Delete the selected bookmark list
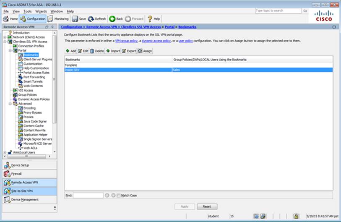Viewport: 341px width, 222px height. click(96, 51)
